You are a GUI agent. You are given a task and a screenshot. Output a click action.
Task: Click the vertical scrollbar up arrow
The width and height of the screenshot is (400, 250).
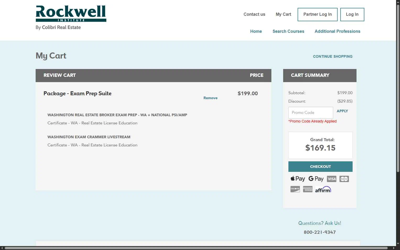[398, 2]
